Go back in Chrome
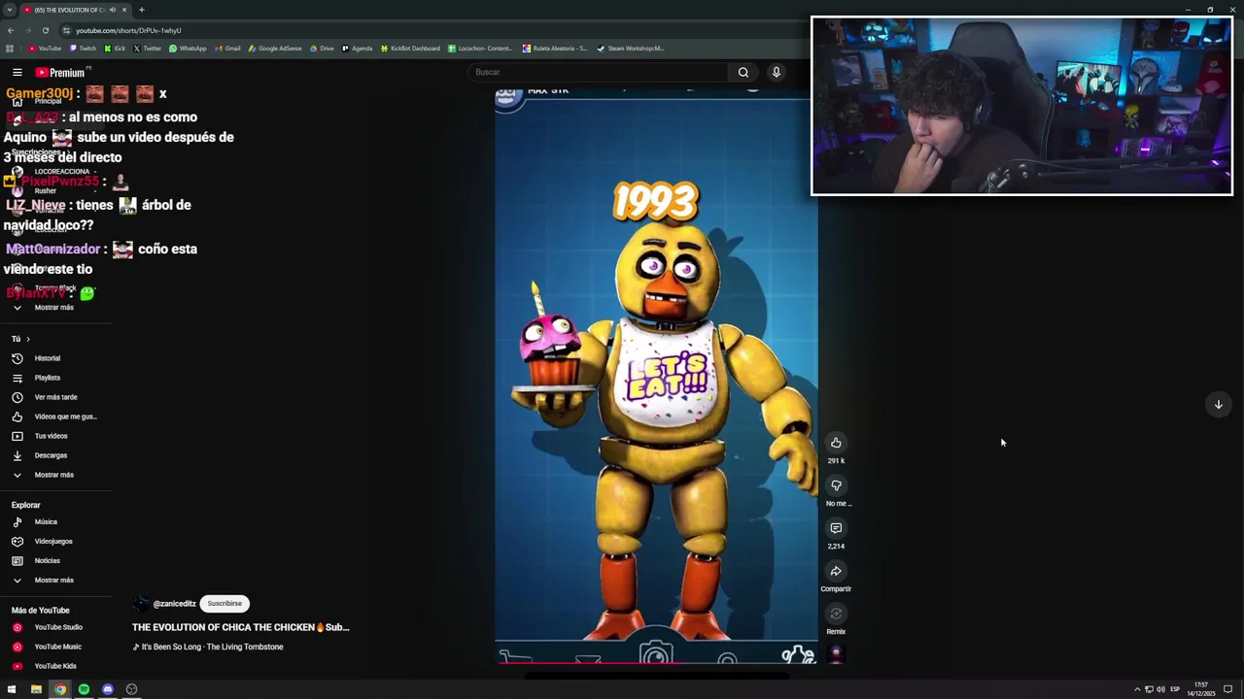The image size is (1244, 699). click(11, 30)
